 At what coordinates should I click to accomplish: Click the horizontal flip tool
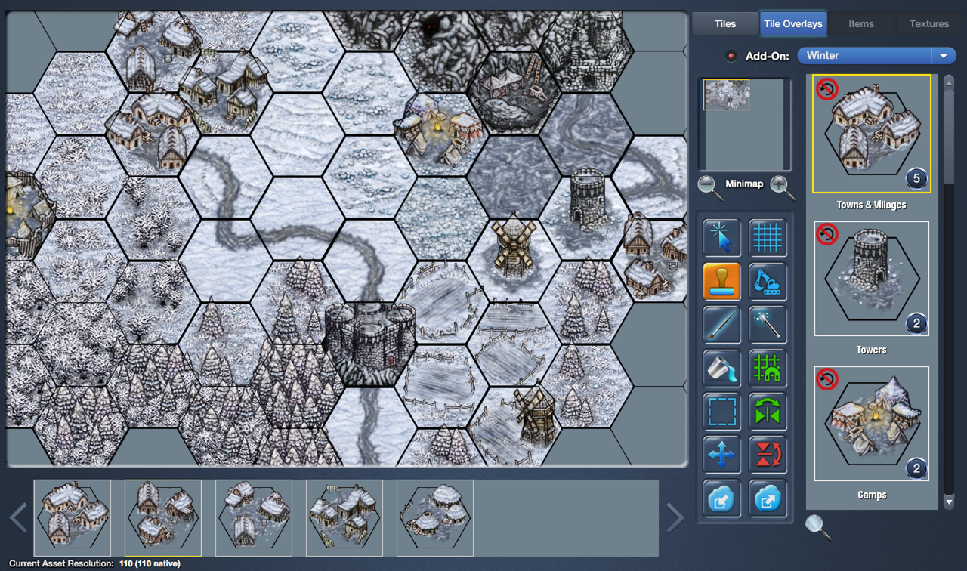click(x=768, y=412)
